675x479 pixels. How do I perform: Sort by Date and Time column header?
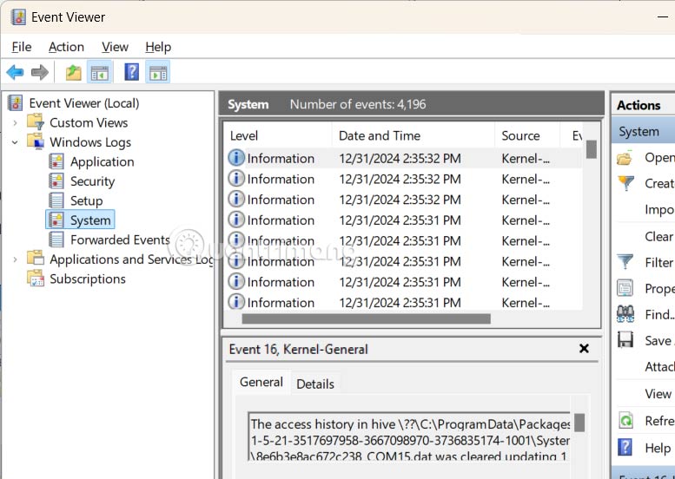coord(414,136)
